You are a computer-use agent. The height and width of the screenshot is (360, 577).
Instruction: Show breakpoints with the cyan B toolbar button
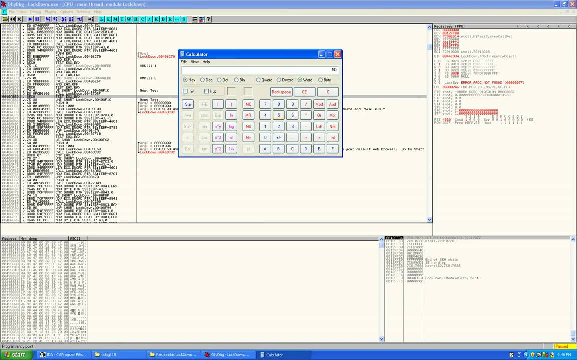coord(163,19)
